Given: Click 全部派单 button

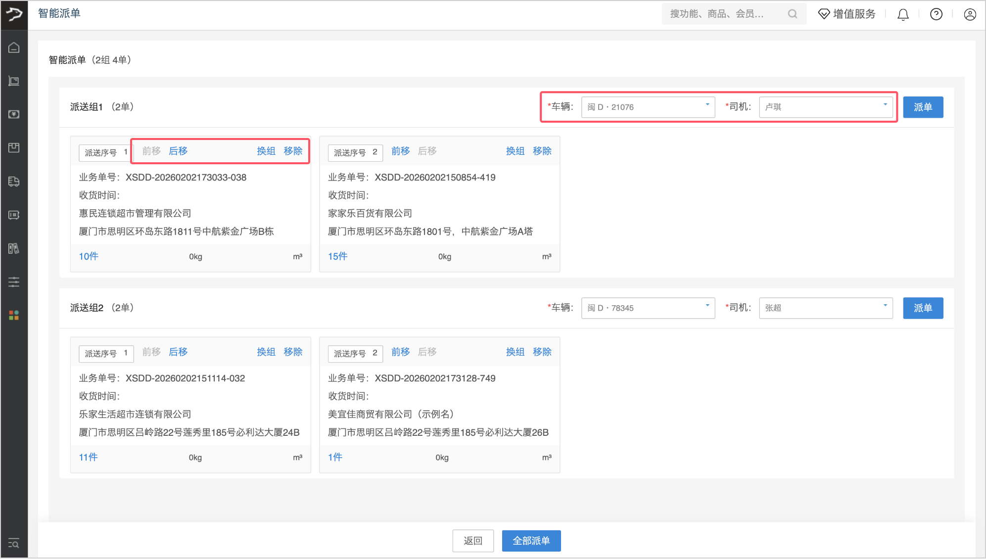Looking at the screenshot, I should click(531, 541).
